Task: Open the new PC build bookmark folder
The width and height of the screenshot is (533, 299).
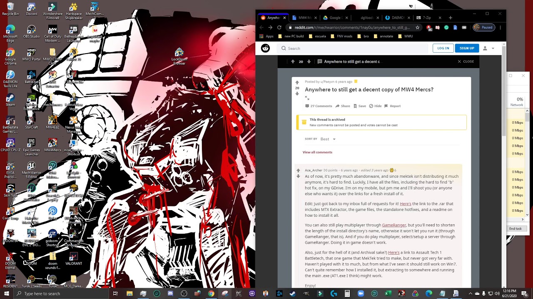Action: point(291,36)
